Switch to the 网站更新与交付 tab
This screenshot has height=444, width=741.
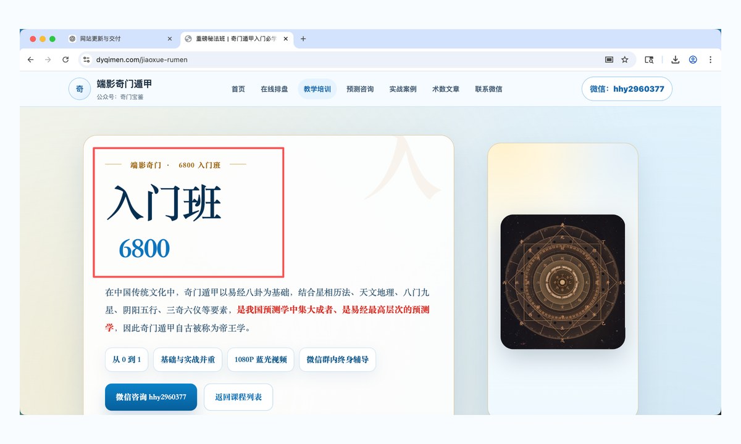(120, 39)
